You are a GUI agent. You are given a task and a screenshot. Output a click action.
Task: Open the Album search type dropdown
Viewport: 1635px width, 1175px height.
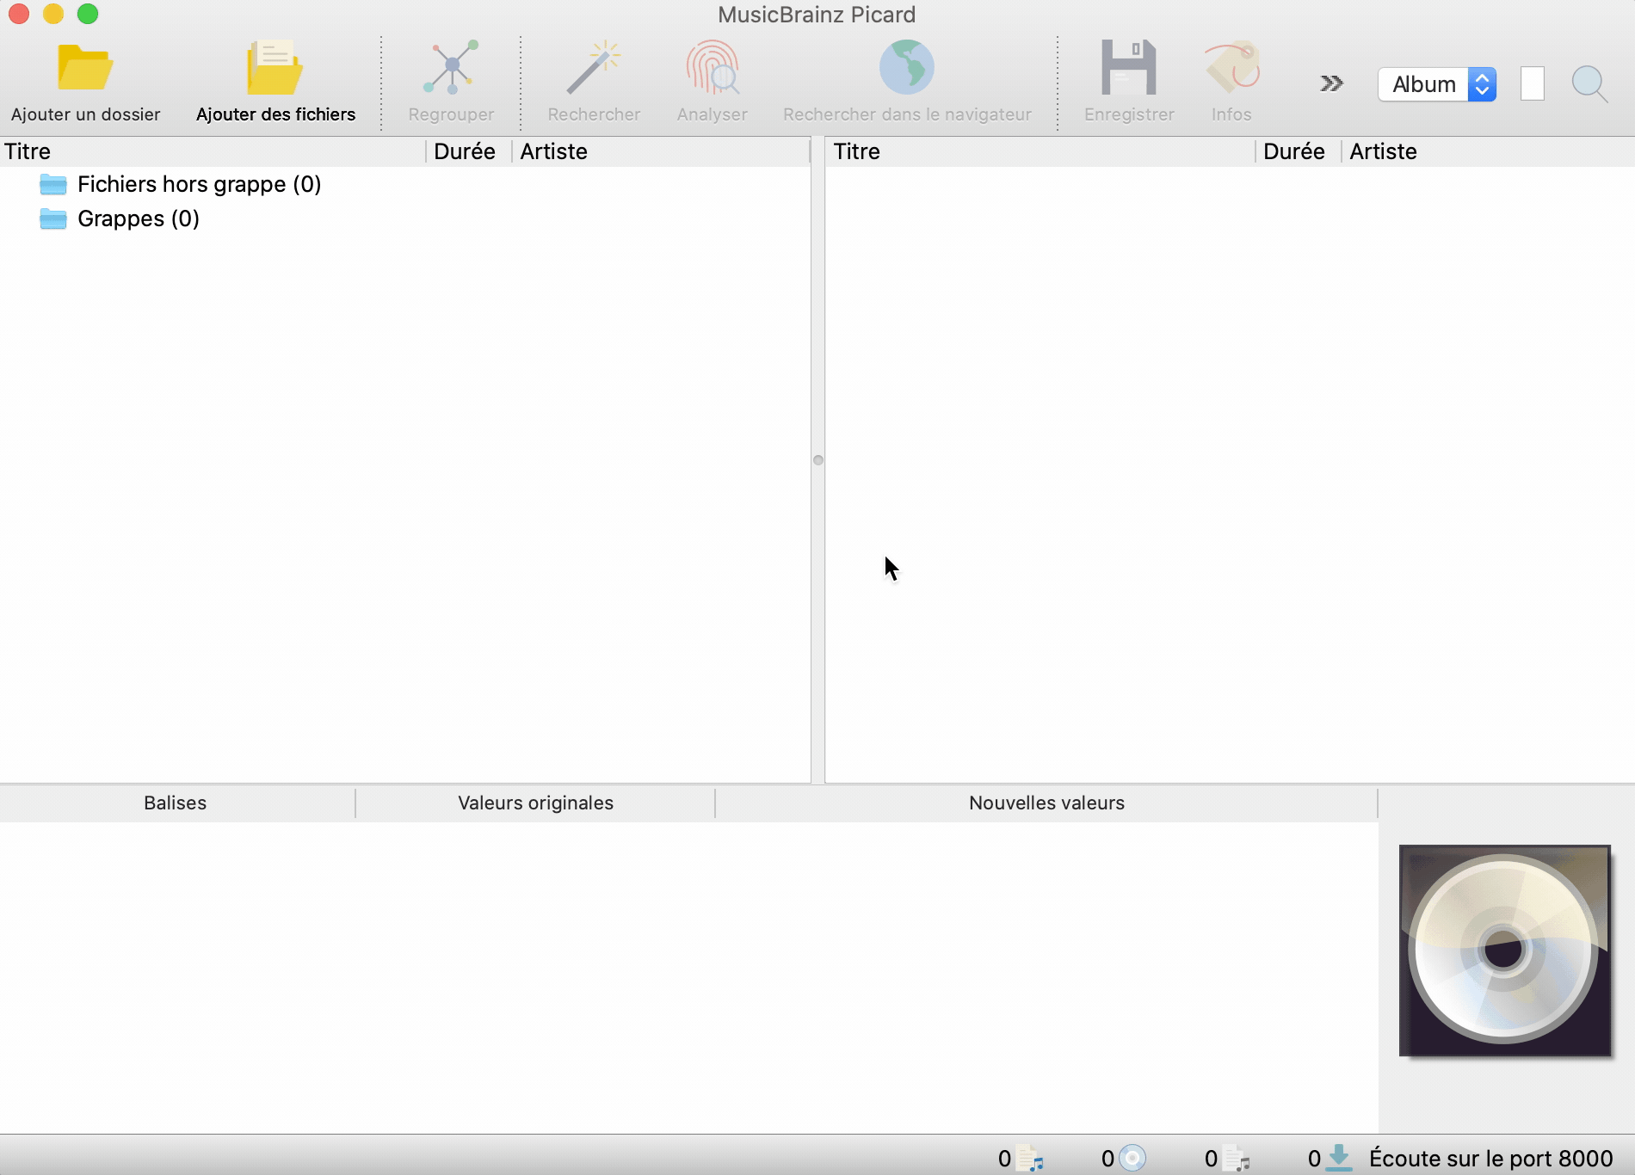[x=1437, y=84]
